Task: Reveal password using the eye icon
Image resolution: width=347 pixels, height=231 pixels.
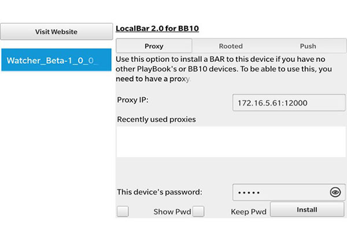Action: pos(335,192)
